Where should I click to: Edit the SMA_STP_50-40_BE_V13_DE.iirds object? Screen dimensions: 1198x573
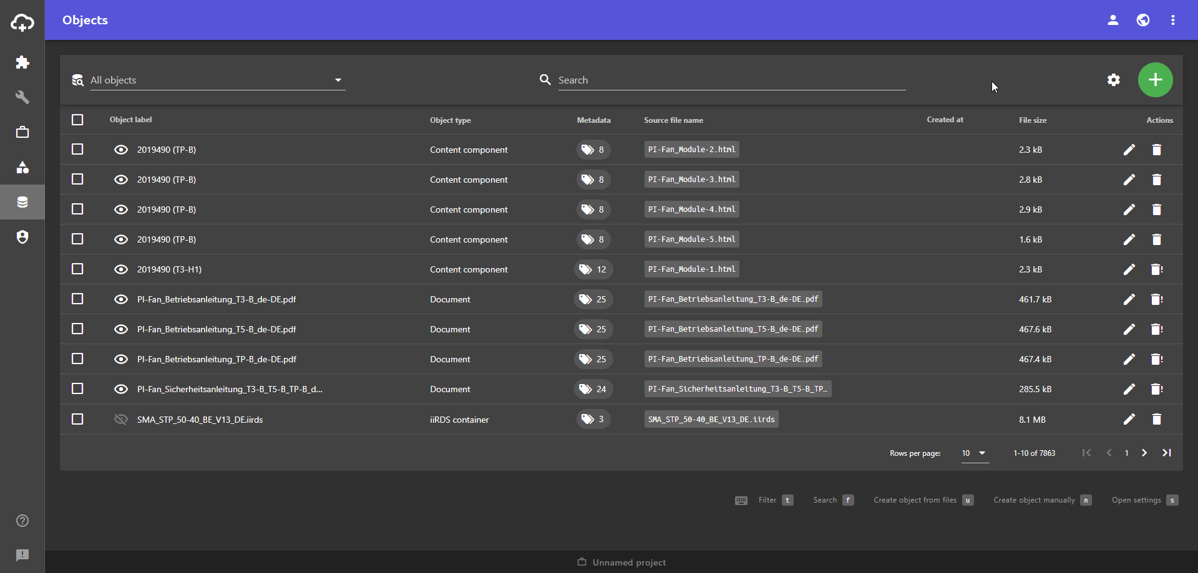point(1129,419)
